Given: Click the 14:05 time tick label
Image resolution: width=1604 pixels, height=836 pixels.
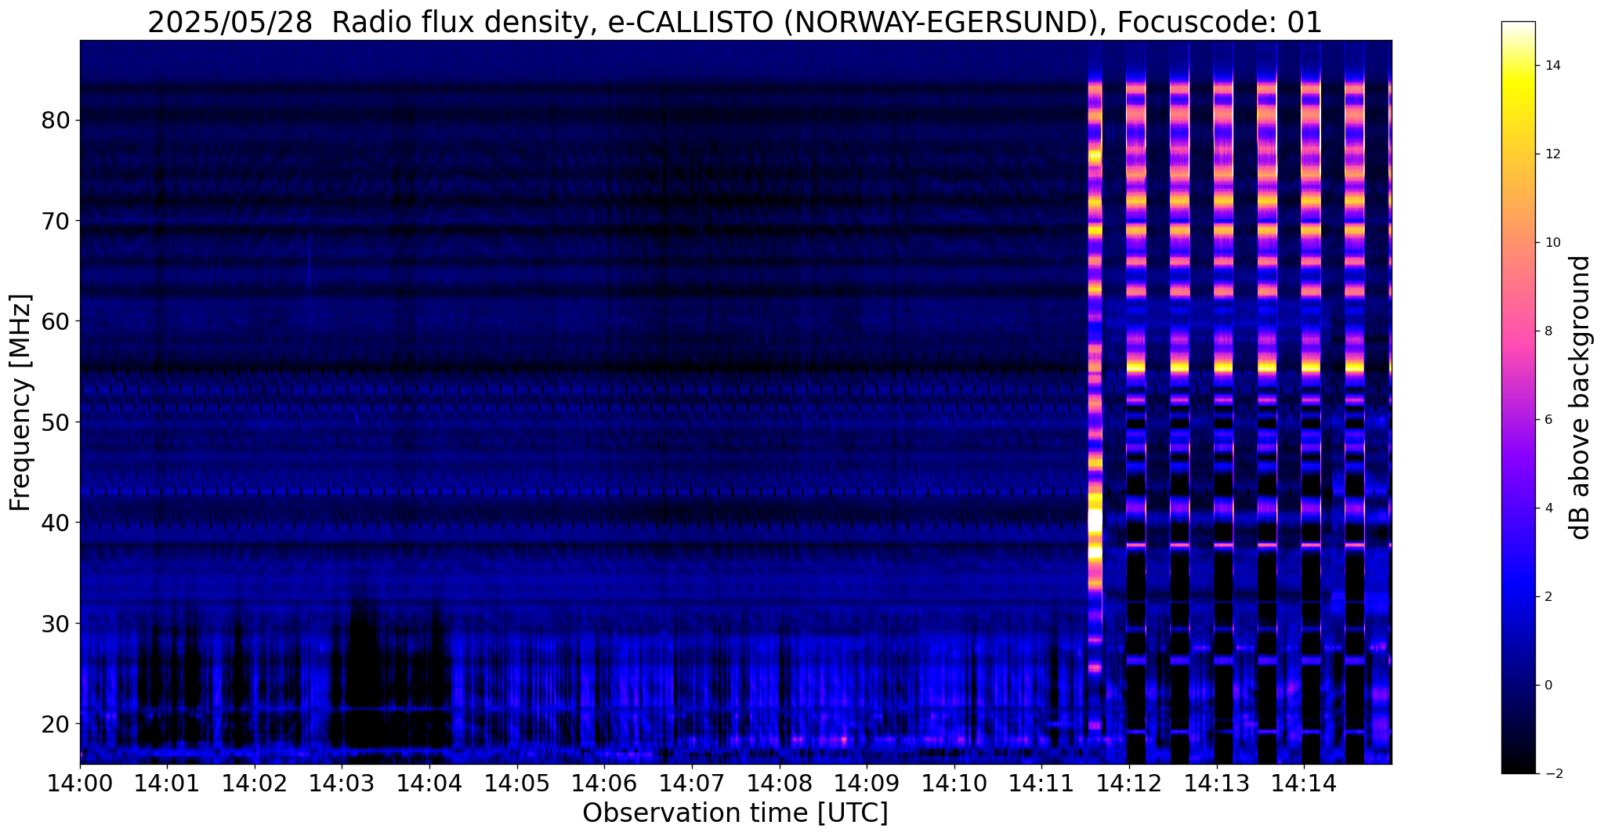Looking at the screenshot, I should point(517,783).
